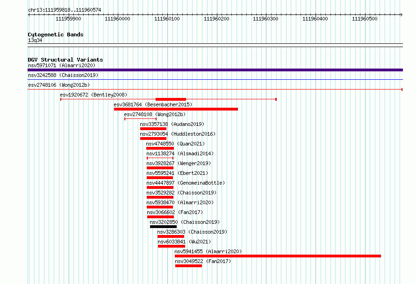Open nsv3357138 (Audano2019) variant
The height and width of the screenshot is (284, 416).
click(172, 124)
